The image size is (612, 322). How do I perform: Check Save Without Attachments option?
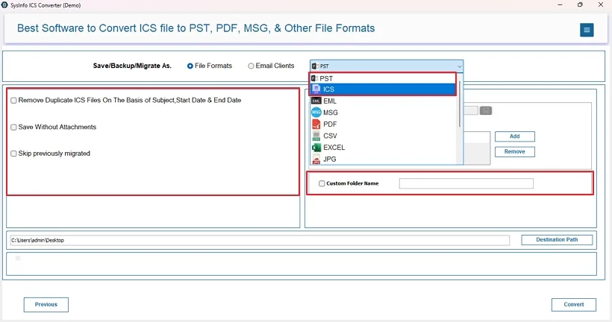pyautogui.click(x=13, y=127)
